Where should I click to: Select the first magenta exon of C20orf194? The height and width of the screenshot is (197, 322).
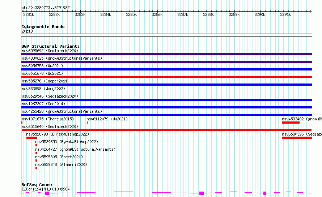click(x=47, y=193)
